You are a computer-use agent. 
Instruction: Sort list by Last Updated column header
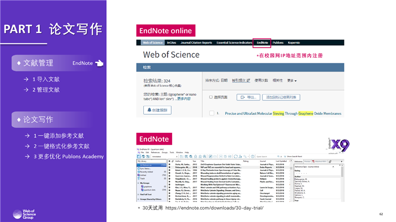click(x=281, y=161)
